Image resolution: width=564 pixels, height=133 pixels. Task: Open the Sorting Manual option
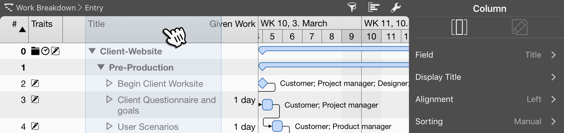pos(486,121)
